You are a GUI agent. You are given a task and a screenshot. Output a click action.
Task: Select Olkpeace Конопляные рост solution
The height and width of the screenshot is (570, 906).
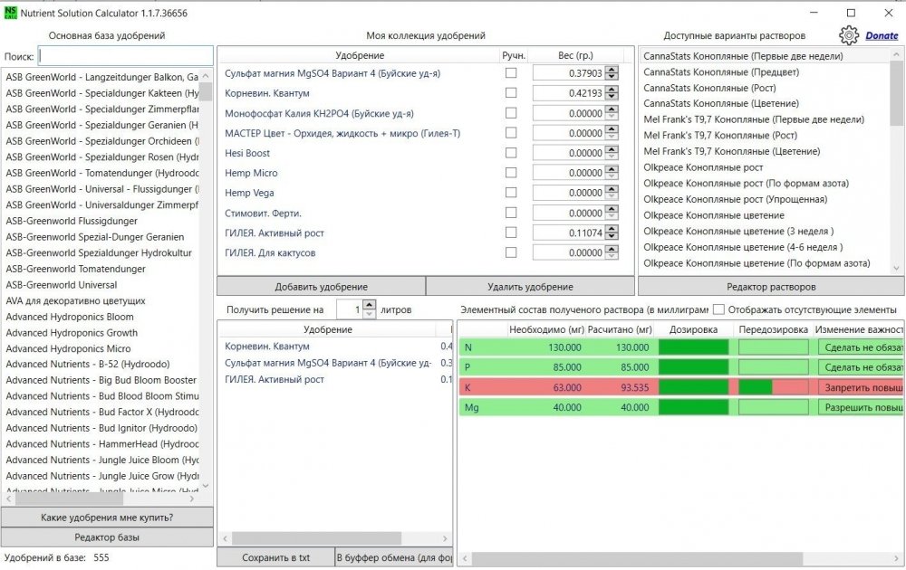click(x=703, y=167)
